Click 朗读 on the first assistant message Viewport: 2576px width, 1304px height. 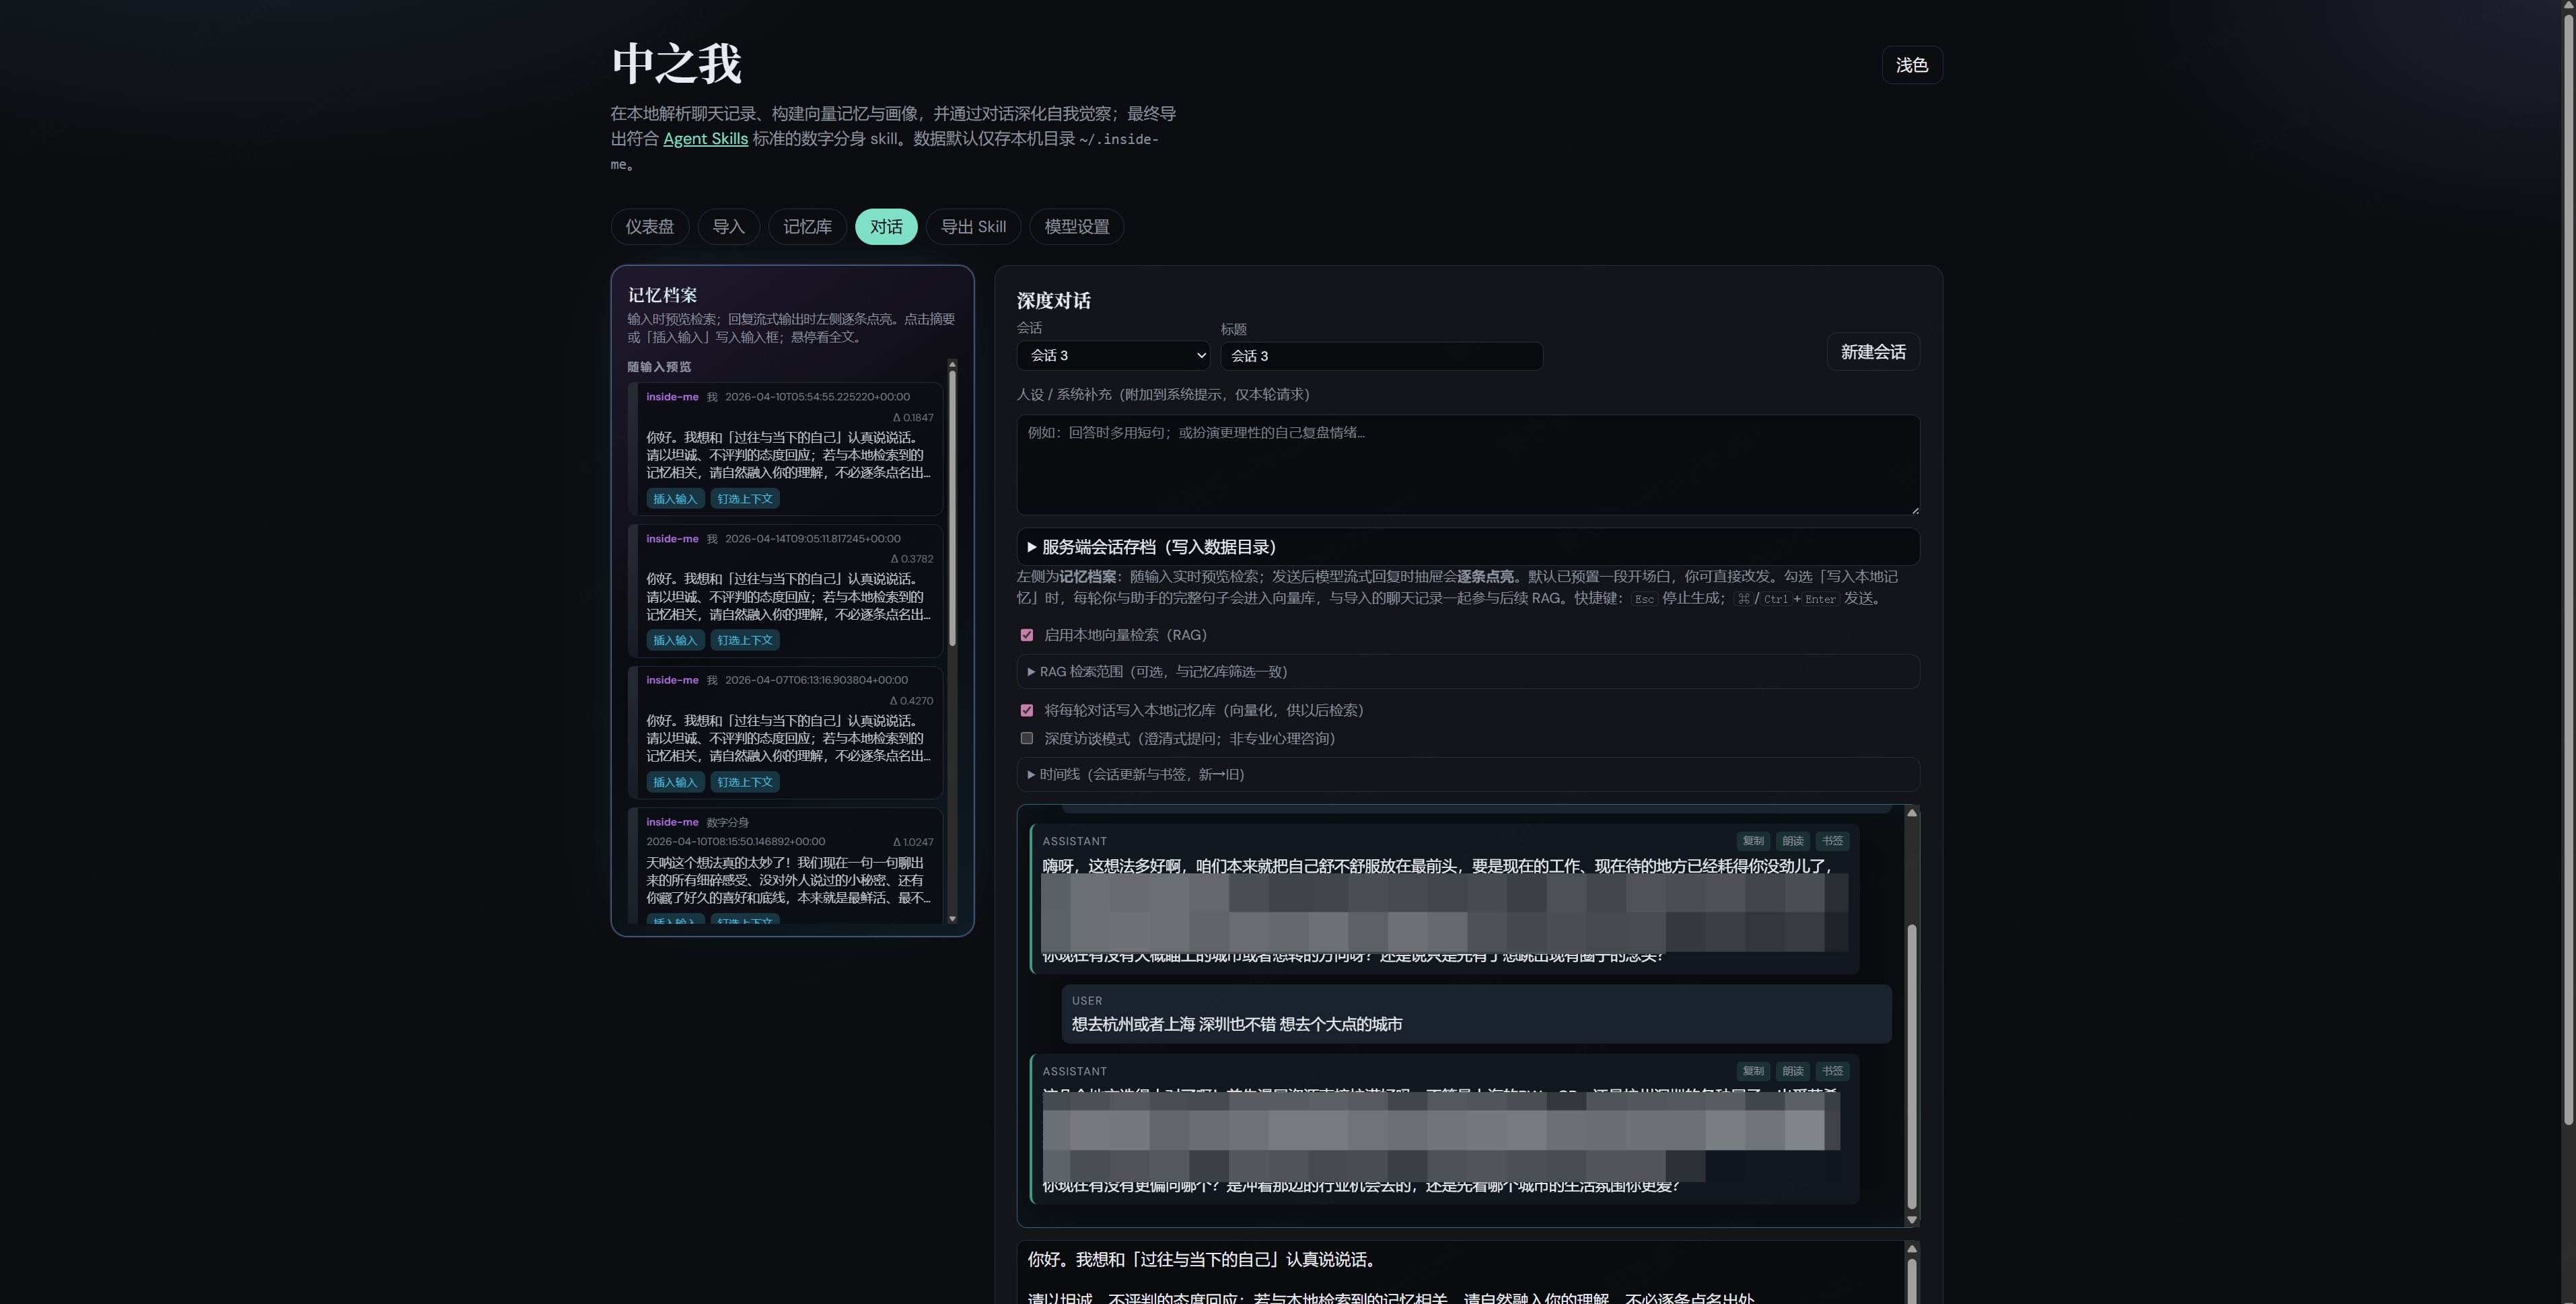(x=1792, y=841)
